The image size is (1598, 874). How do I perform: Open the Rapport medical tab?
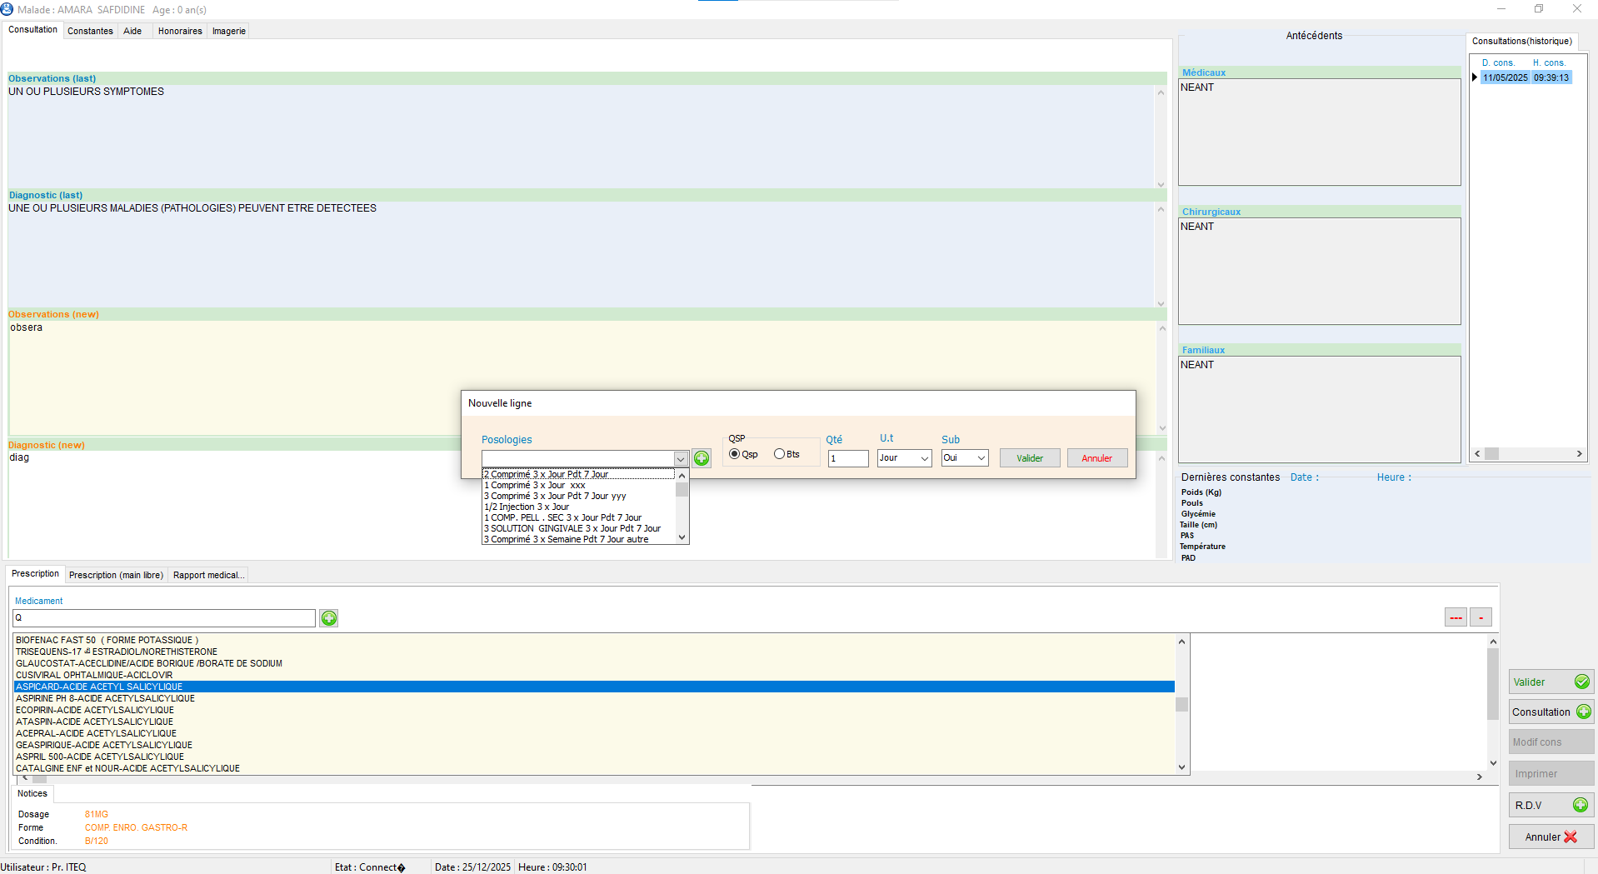[208, 575]
